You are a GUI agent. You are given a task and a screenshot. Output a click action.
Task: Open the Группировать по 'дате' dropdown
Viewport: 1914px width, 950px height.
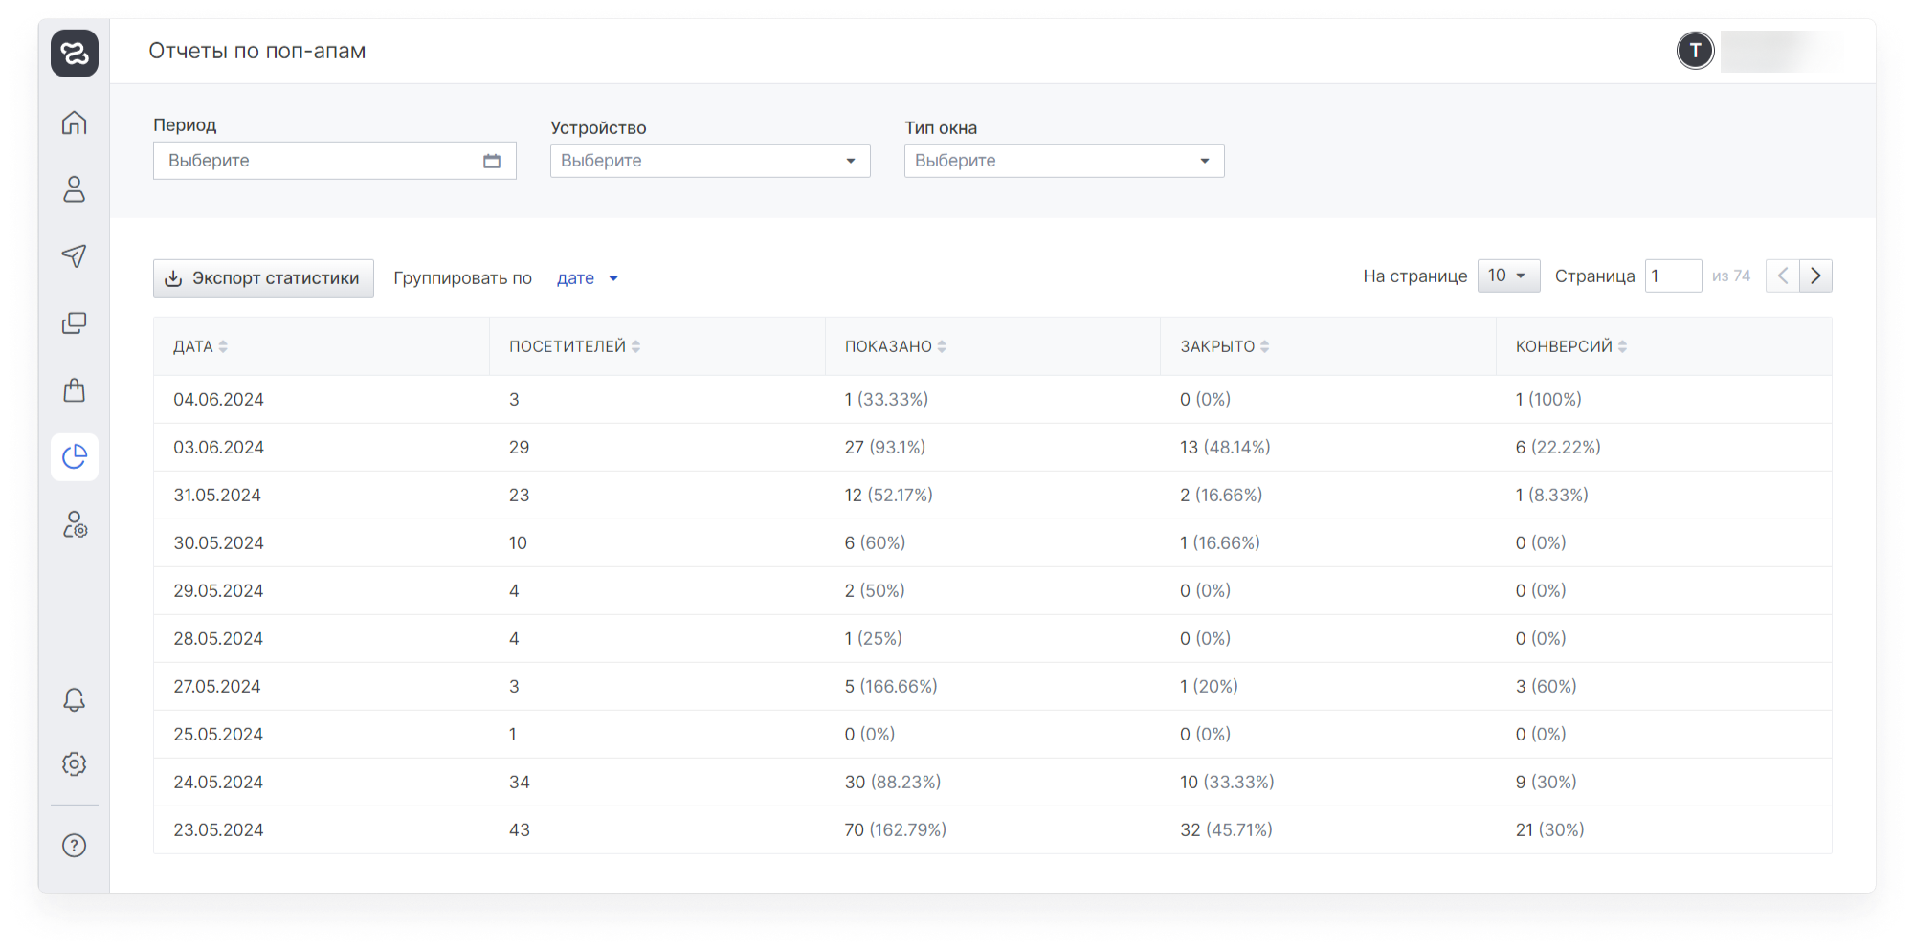click(x=588, y=278)
